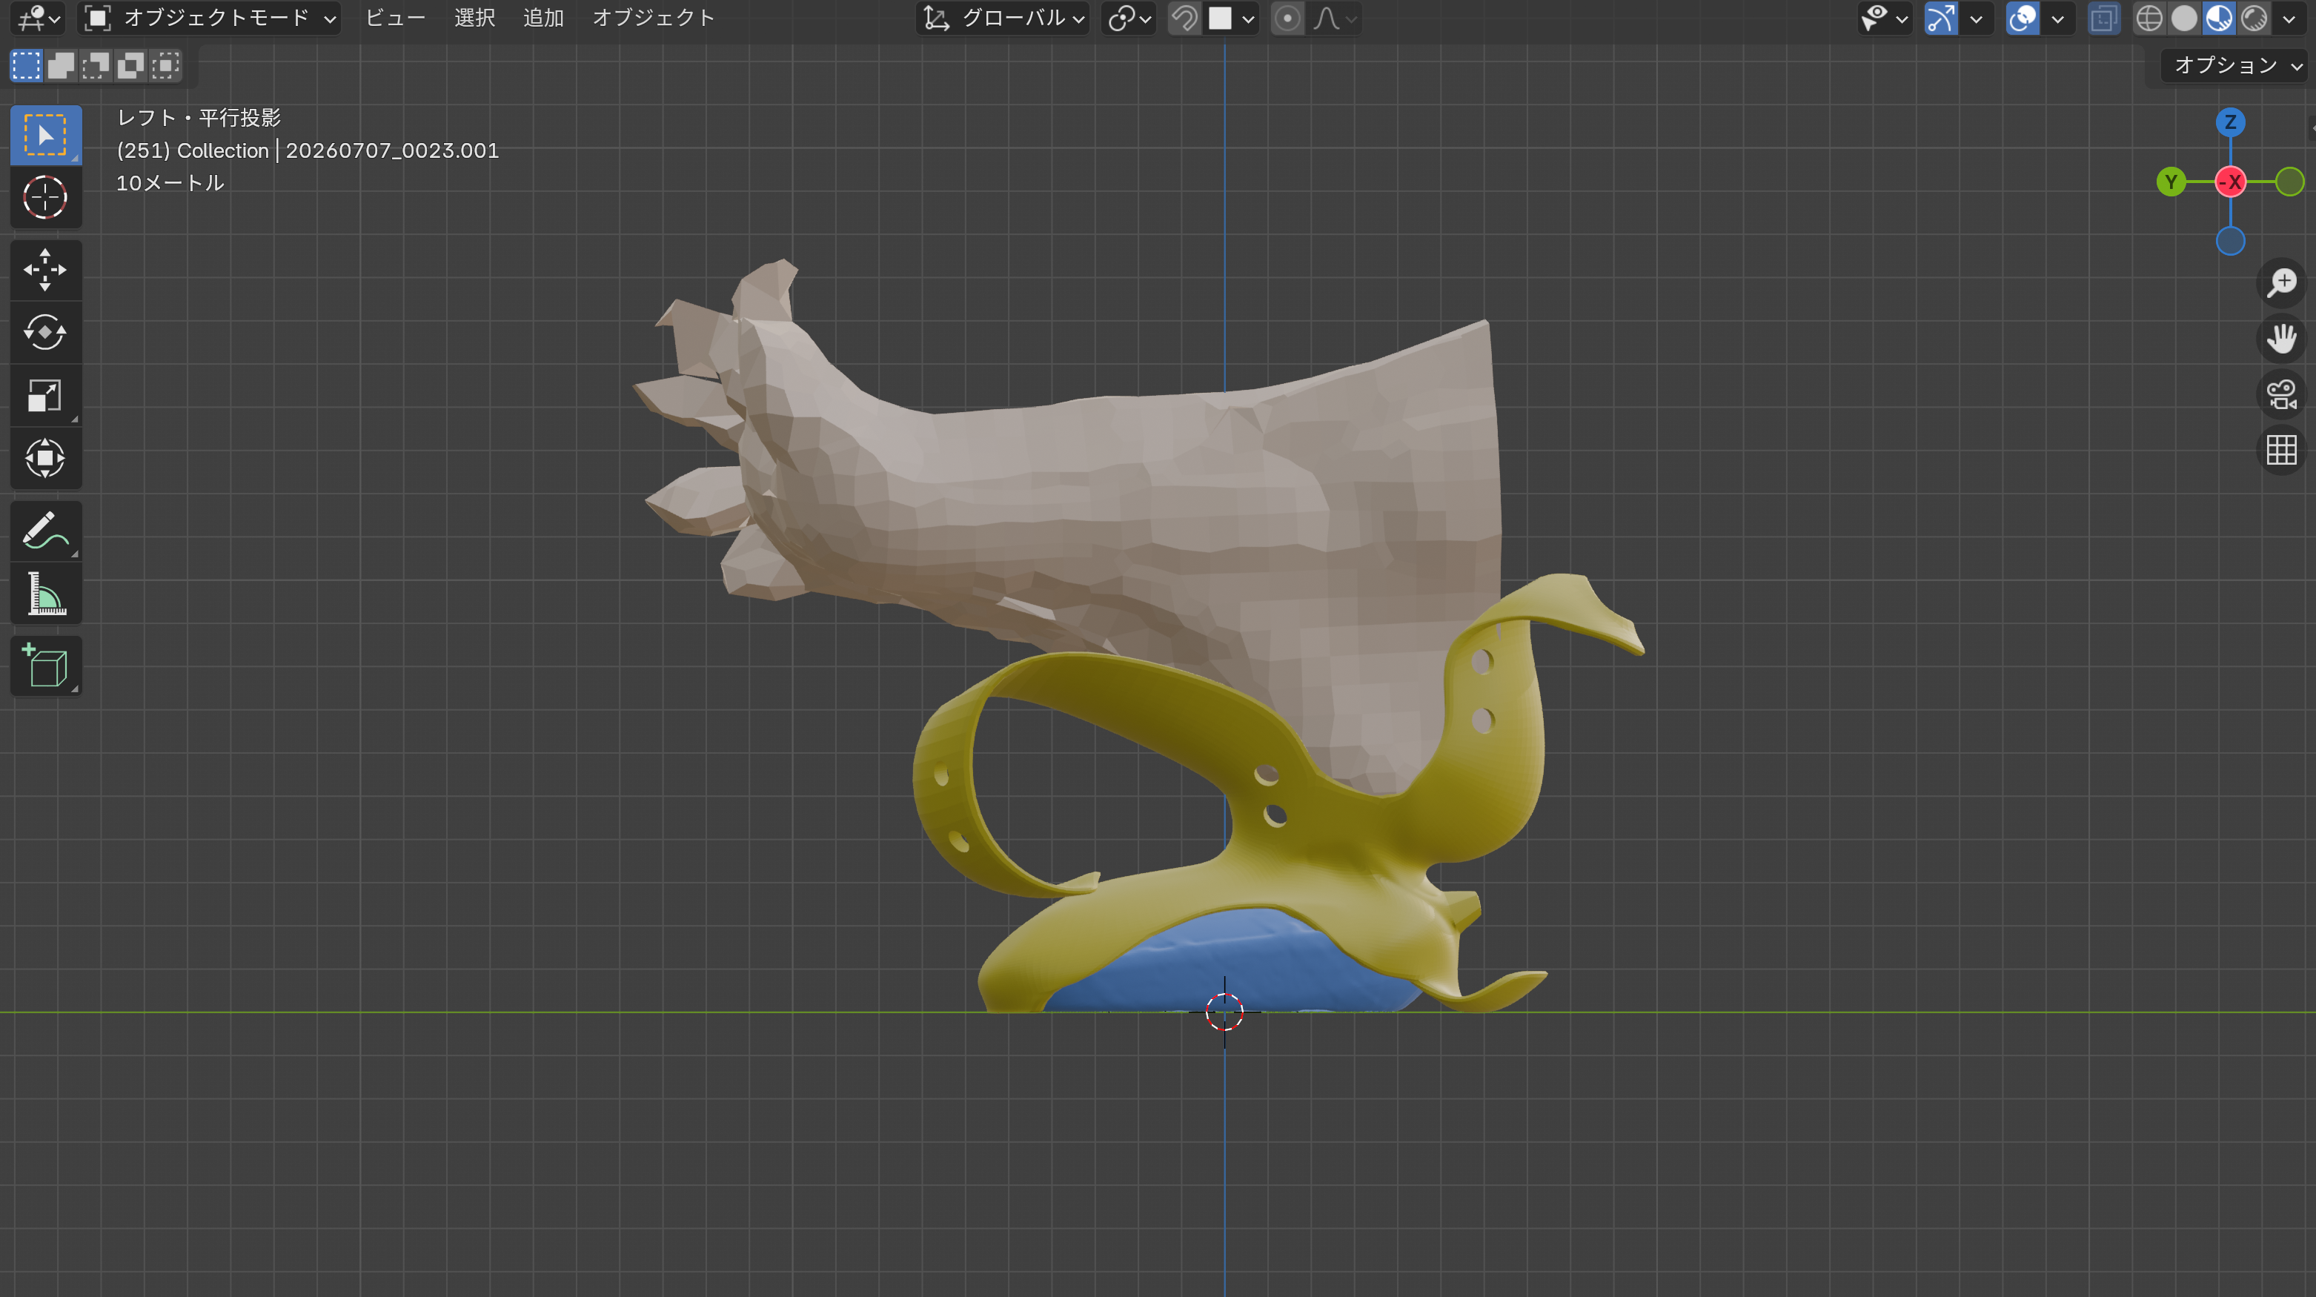Select the Annotate pencil tool

click(x=45, y=531)
